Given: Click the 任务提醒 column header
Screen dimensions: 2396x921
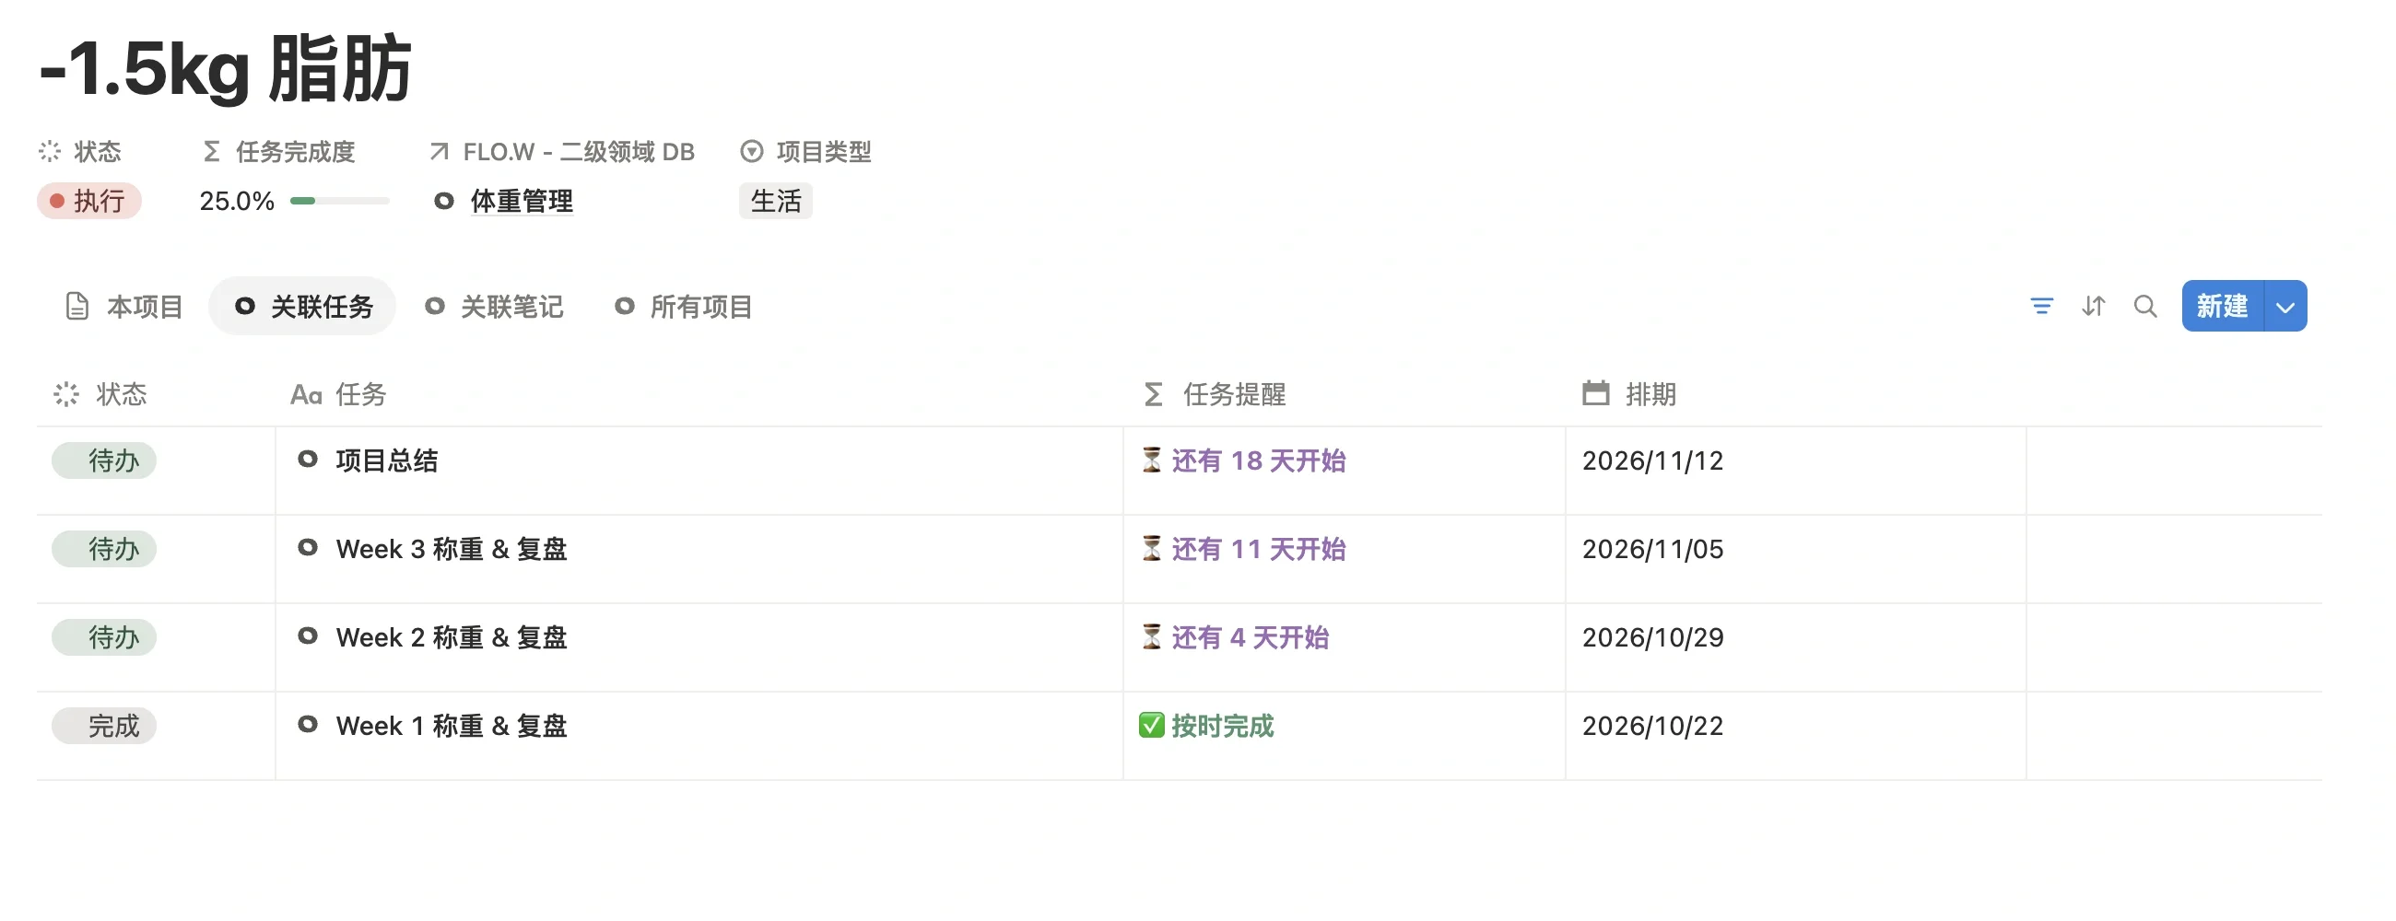Looking at the screenshot, I should 1214,394.
